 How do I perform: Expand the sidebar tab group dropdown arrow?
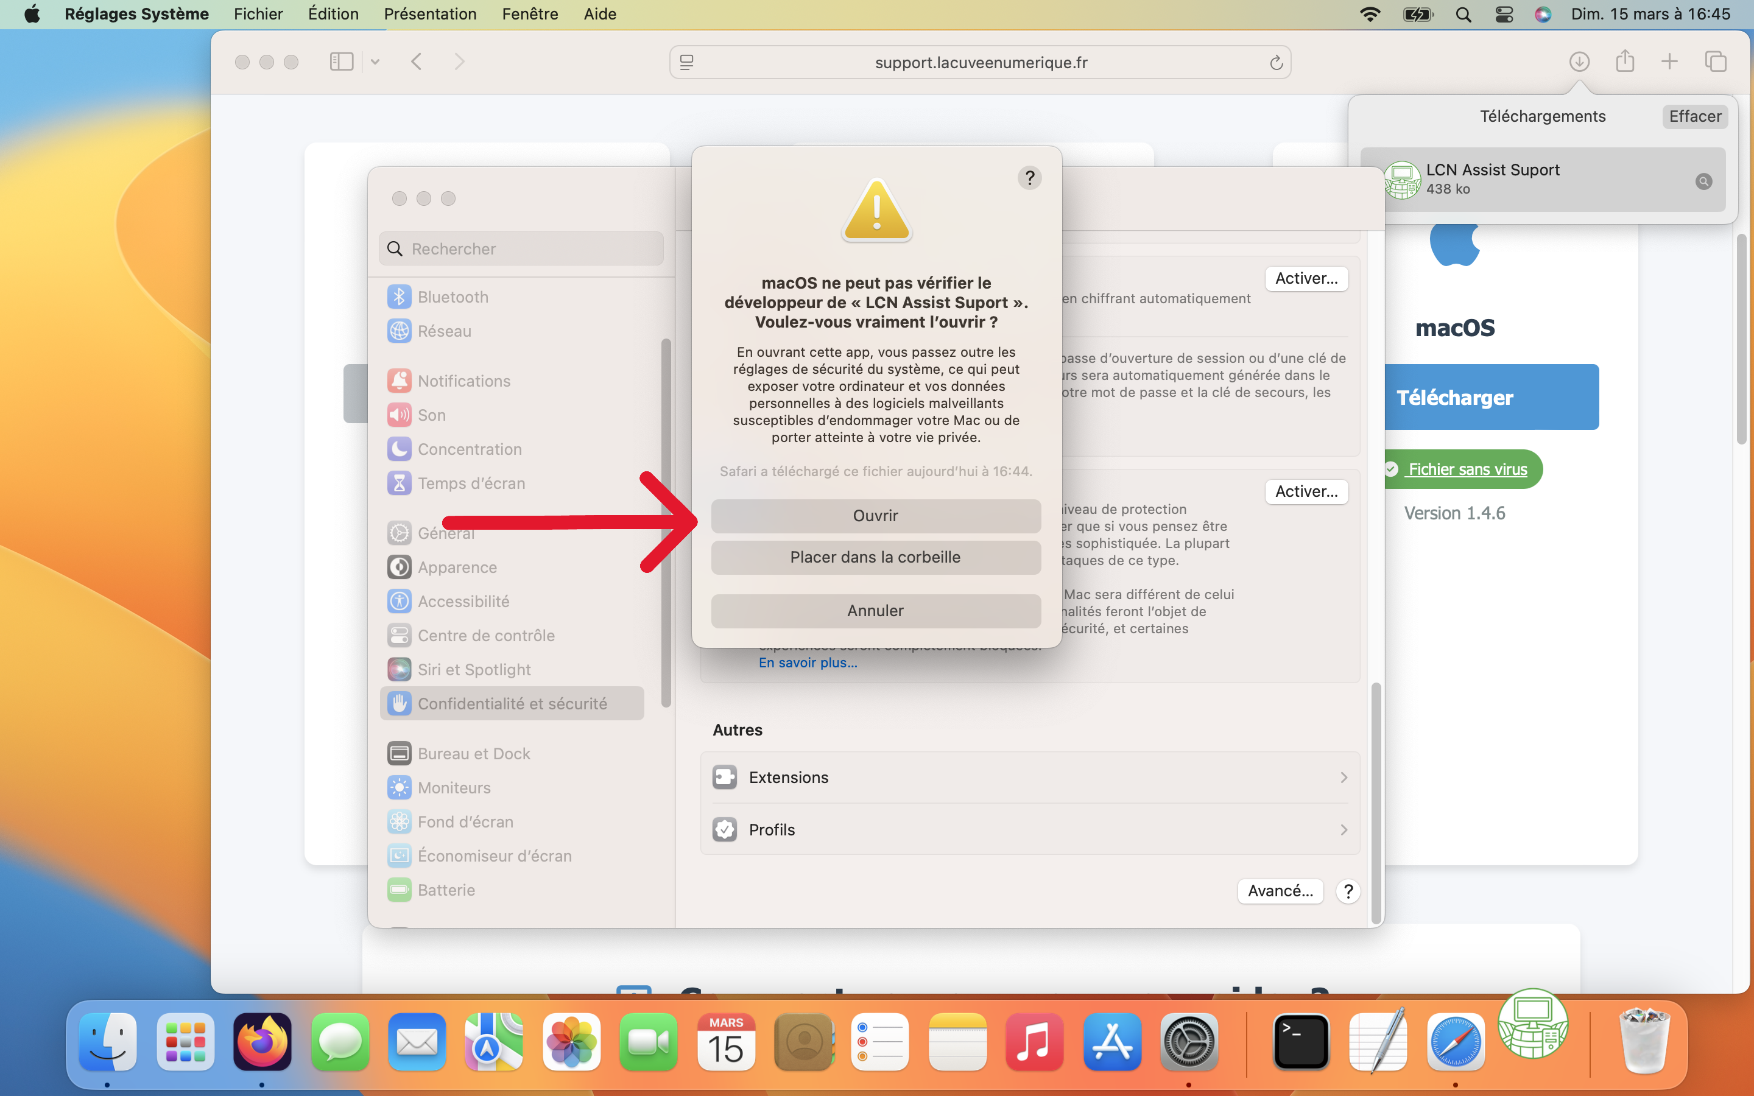point(375,61)
